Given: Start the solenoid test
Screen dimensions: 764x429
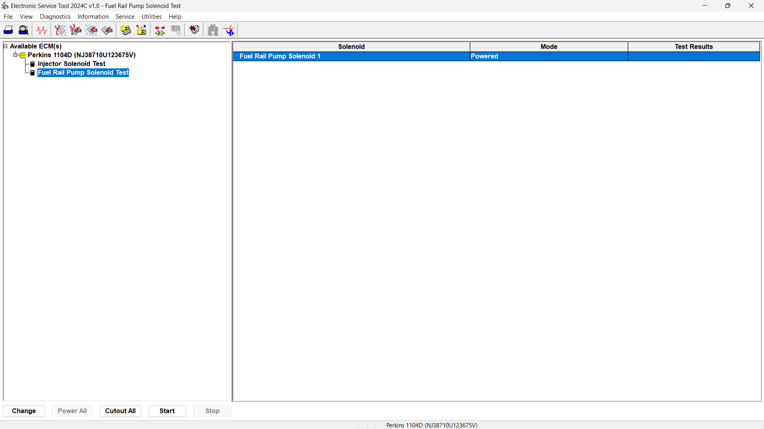Looking at the screenshot, I should pos(167,411).
